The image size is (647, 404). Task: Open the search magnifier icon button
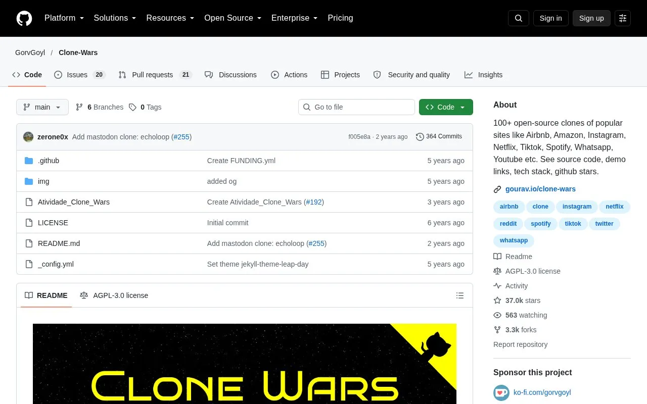[x=519, y=18]
